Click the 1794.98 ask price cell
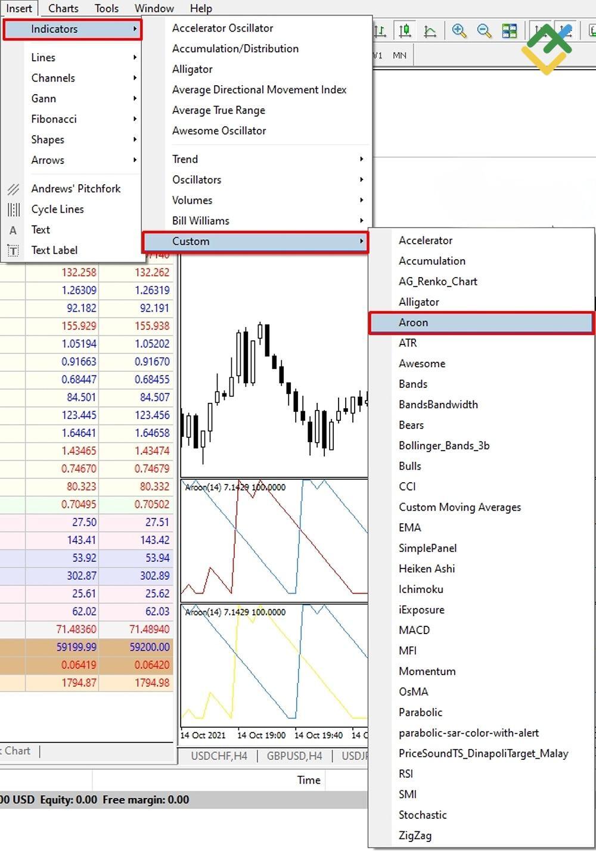This screenshot has height=851, width=596. [x=136, y=683]
